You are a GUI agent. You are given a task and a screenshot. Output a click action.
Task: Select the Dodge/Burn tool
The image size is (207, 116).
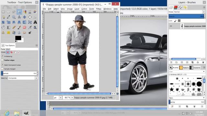(x=30, y=33)
